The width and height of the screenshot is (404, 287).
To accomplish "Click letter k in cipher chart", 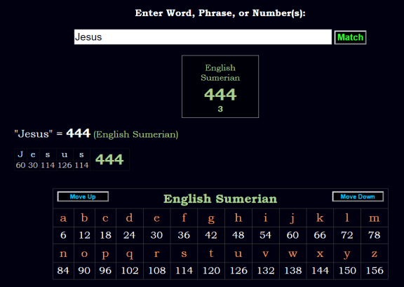I will [320, 218].
